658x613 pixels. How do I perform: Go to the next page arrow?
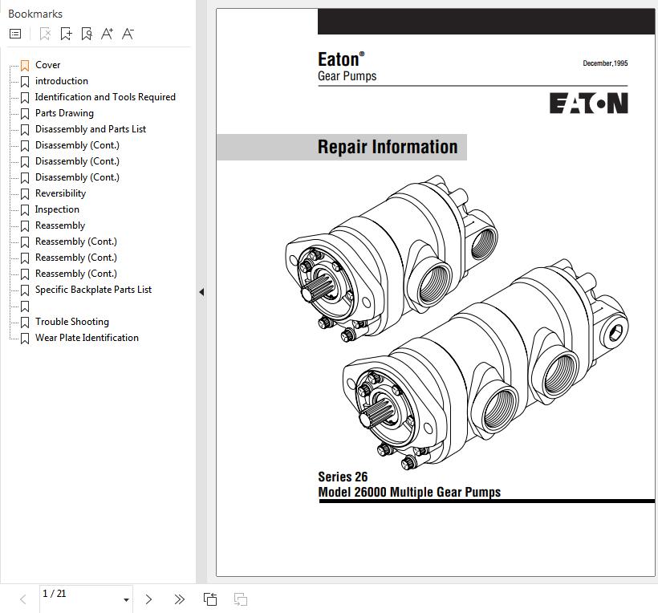pos(148,599)
